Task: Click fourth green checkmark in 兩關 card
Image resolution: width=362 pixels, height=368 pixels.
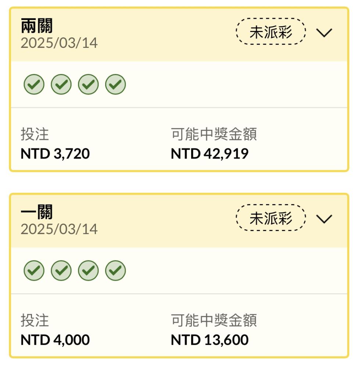Action: coord(116,84)
